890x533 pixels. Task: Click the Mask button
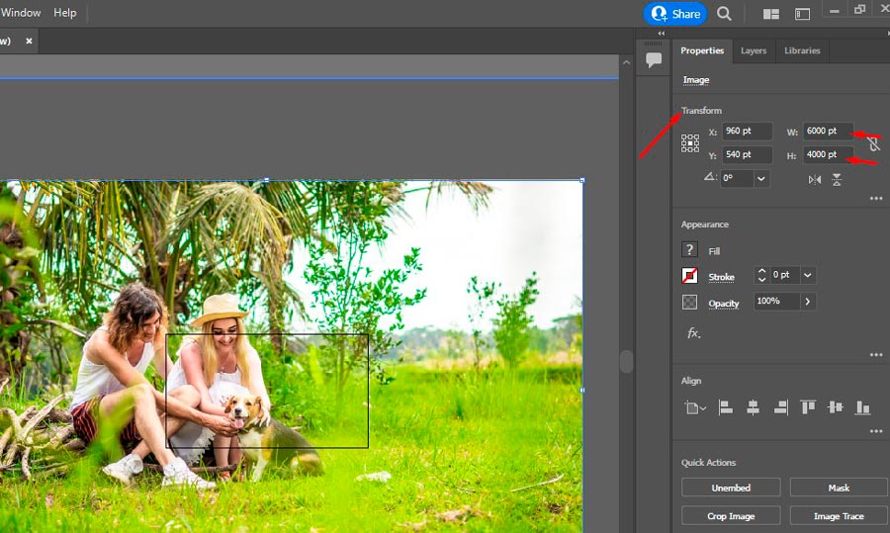[x=839, y=488]
